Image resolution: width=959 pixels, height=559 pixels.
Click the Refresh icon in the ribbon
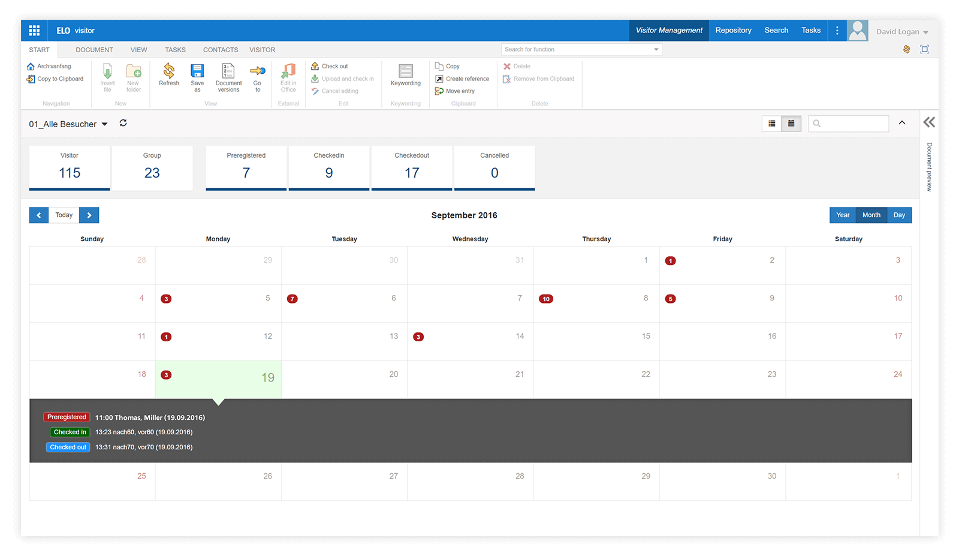(x=169, y=72)
